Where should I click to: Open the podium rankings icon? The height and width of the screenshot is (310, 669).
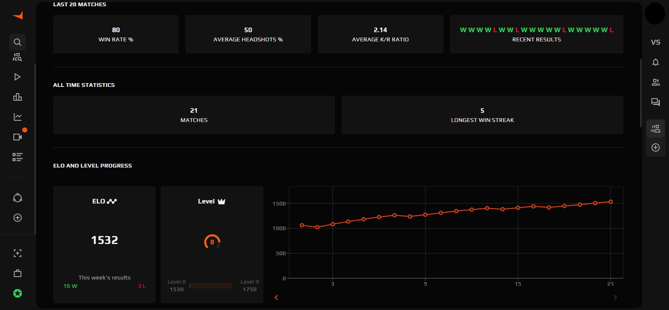pos(18,97)
